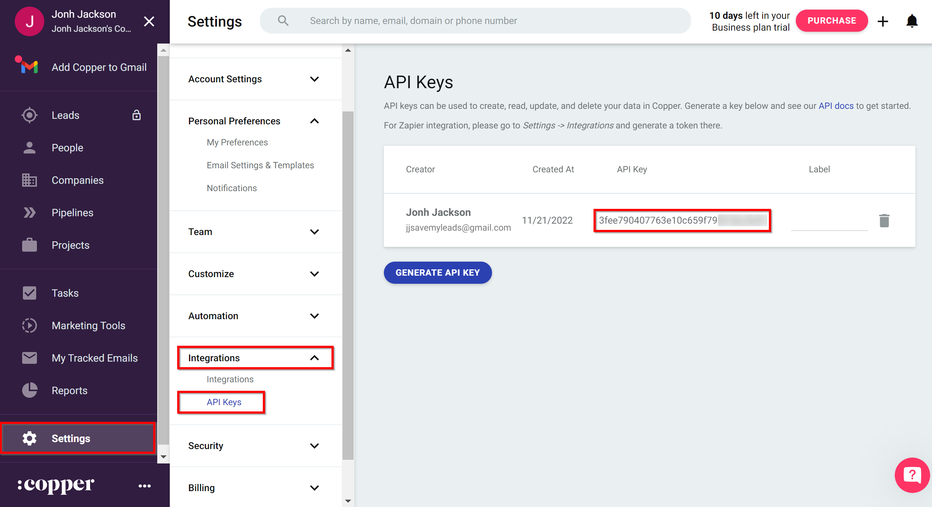Click settings menu scrollbar down arrow

[348, 501]
